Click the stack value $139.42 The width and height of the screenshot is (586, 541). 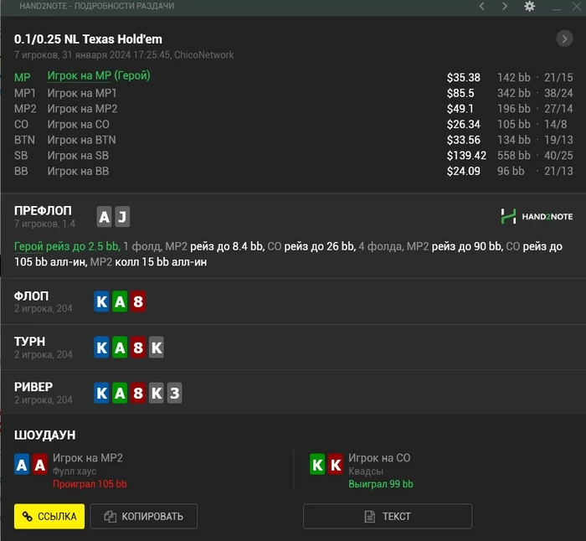click(466, 156)
